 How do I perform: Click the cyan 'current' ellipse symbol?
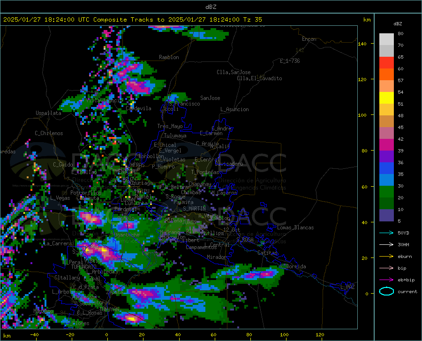click(386, 291)
